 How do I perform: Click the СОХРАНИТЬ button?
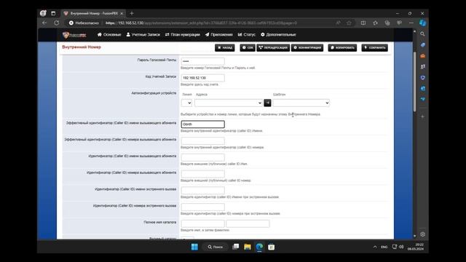(x=375, y=48)
